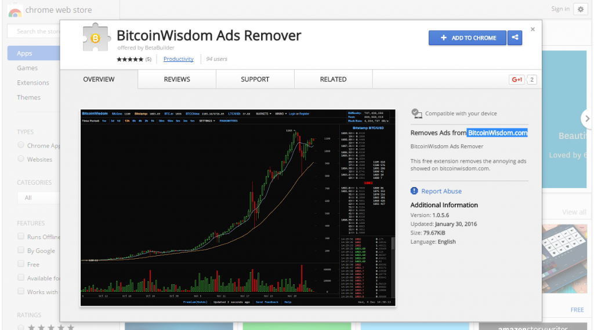Focus the Search the store field
Viewport: 594px width, 330px height.
coord(34,31)
